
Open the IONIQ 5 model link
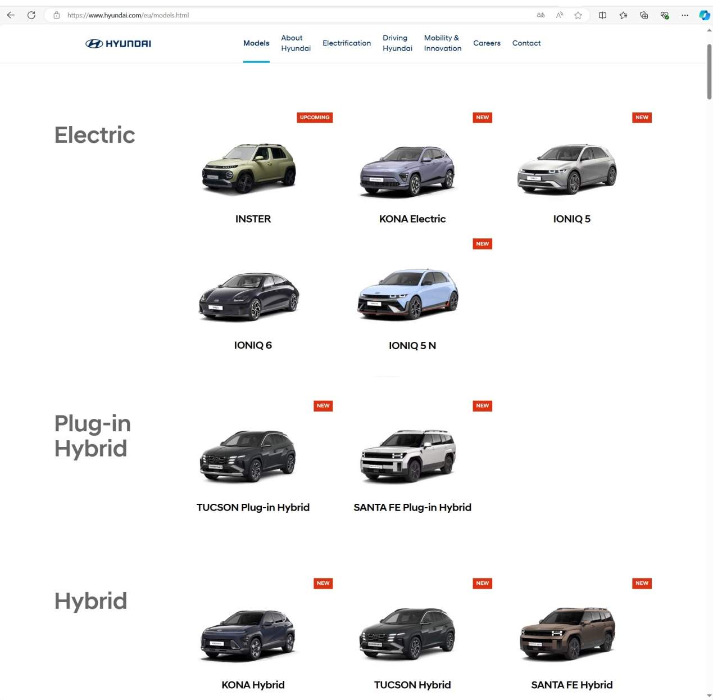point(572,219)
